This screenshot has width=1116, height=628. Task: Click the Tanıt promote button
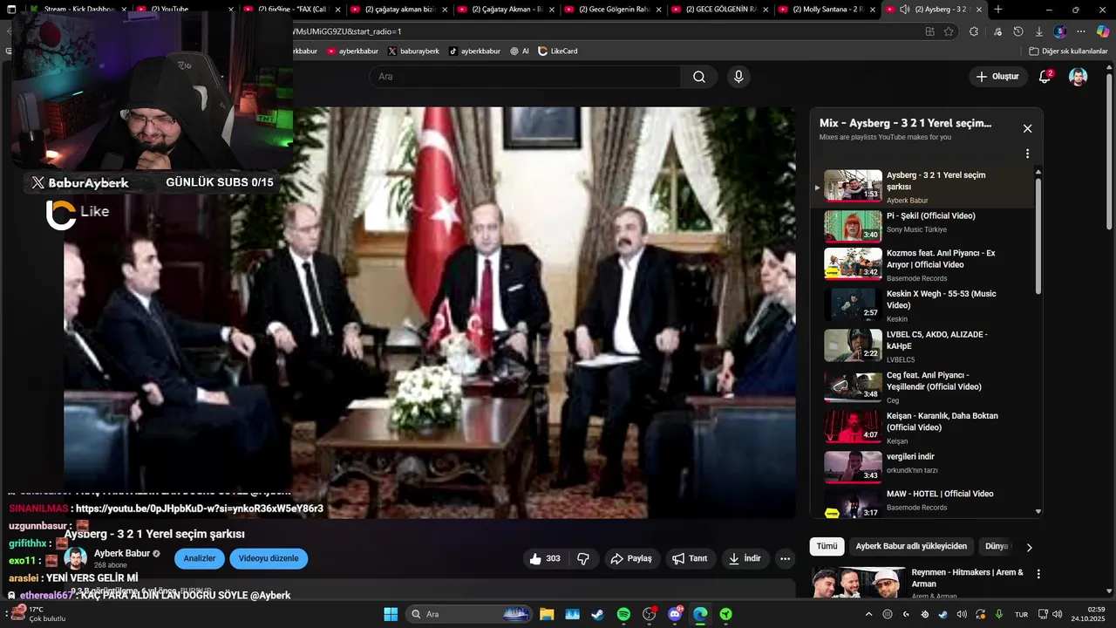(690, 558)
